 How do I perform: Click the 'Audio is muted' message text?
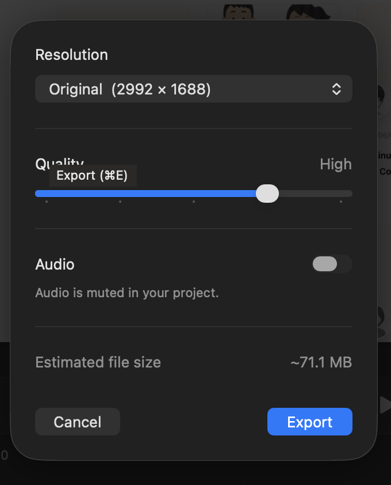[x=127, y=293]
